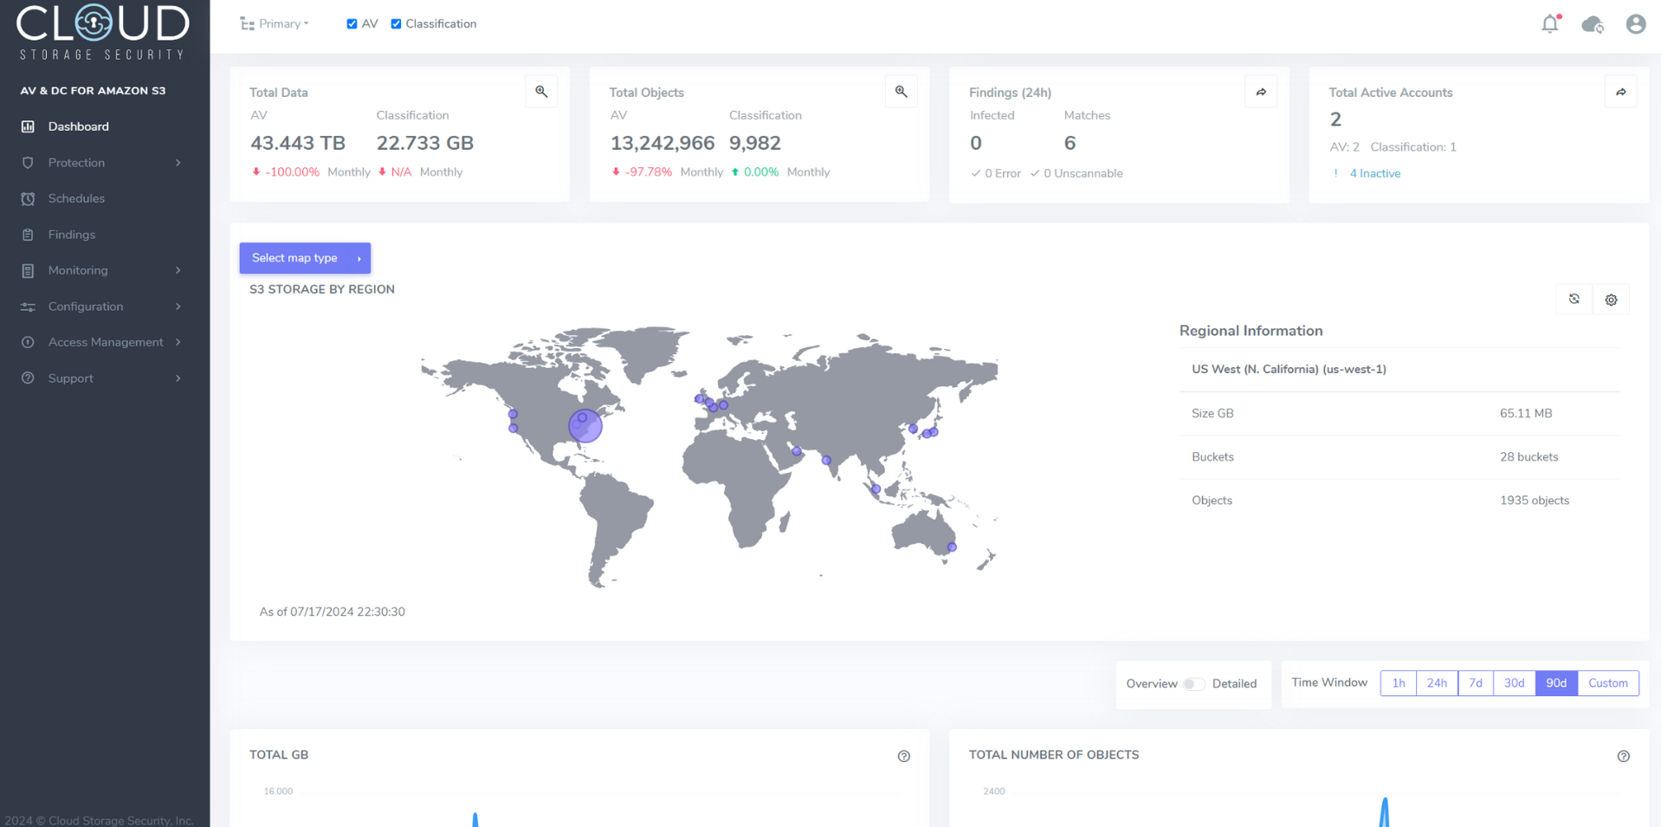The width and height of the screenshot is (1661, 827).
Task: Click the 65.11 MB size value
Action: point(1526,414)
